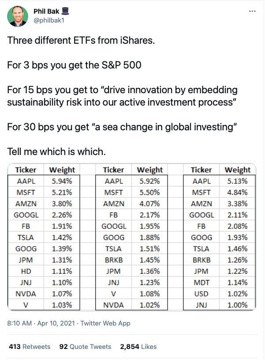265x360 pixels.
Task: Open the three-dot more options menu
Action: coord(252,11)
